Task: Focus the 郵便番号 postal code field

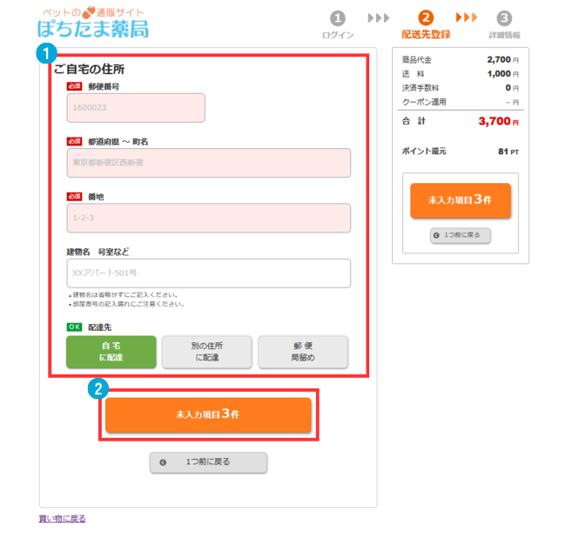Action: point(136,108)
